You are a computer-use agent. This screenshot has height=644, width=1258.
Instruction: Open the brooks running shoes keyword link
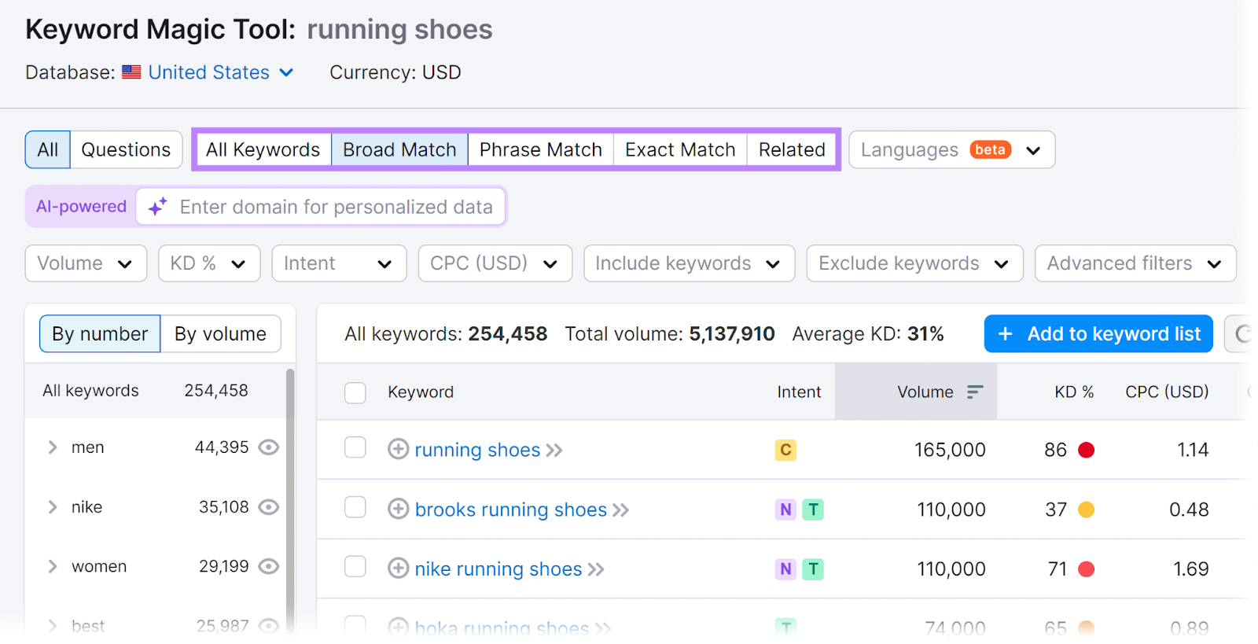click(511, 510)
